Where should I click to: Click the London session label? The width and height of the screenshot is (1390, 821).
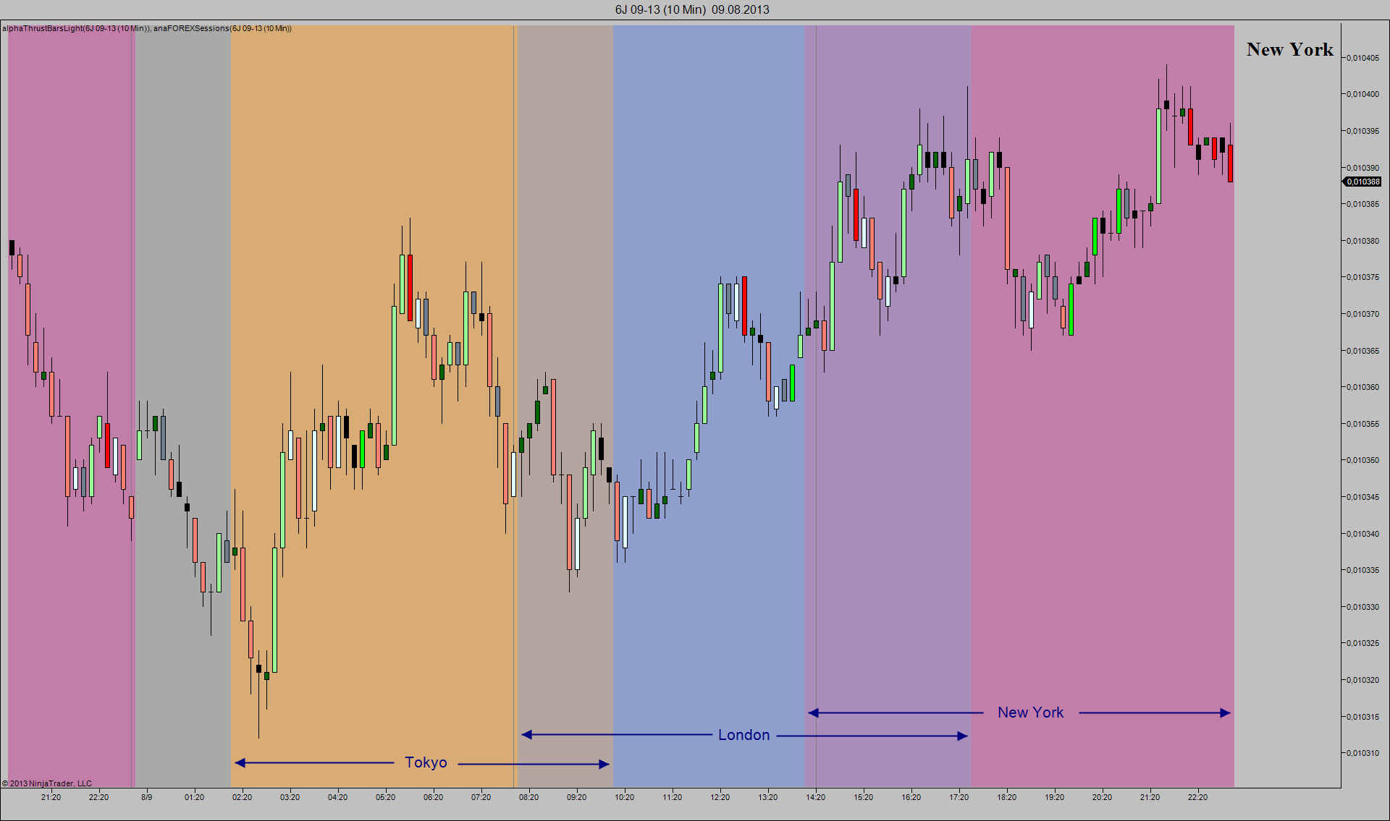(x=744, y=735)
